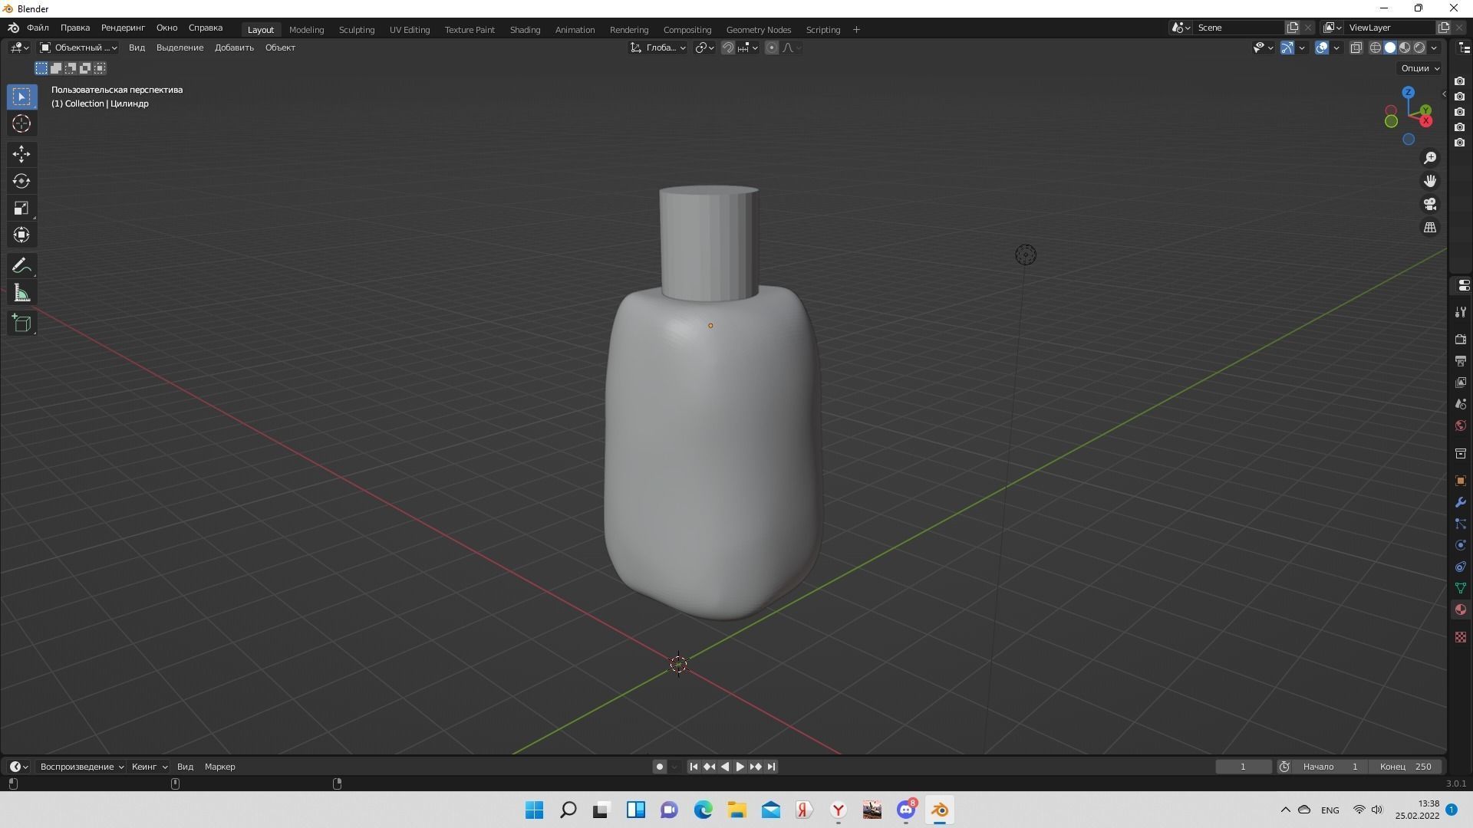
Task: Expand the Опции dropdown
Action: pos(1419,67)
